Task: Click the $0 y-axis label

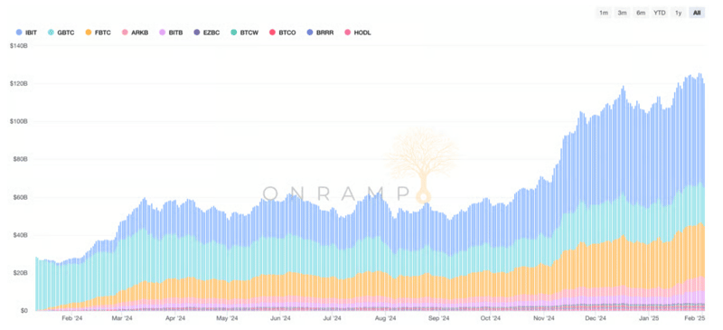Action: (23, 311)
